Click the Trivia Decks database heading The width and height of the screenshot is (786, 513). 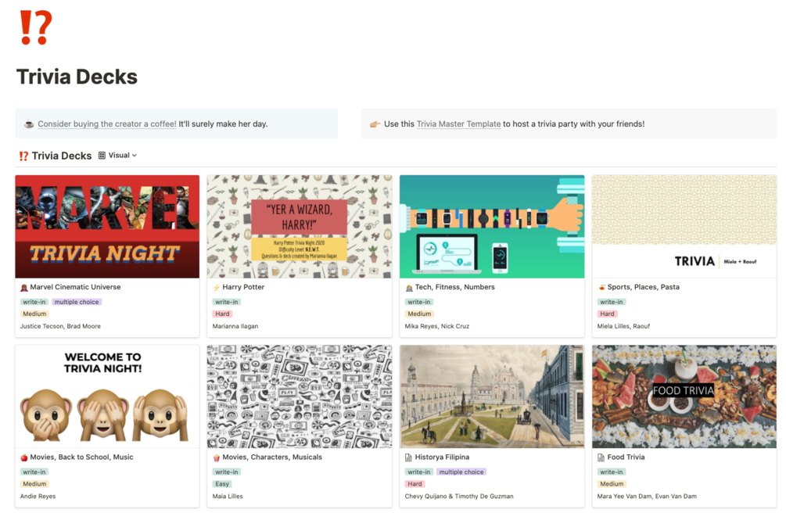(62, 156)
